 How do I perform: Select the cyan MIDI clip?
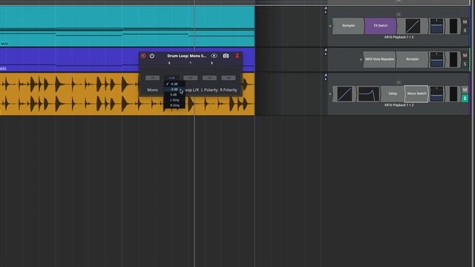tap(127, 27)
